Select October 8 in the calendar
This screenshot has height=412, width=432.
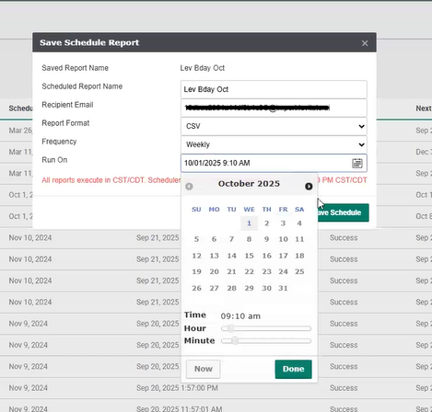coord(249,239)
